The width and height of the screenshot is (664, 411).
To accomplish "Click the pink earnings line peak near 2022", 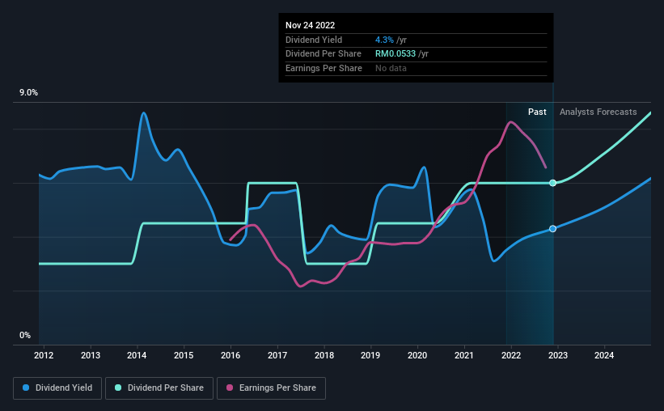I will coord(511,122).
